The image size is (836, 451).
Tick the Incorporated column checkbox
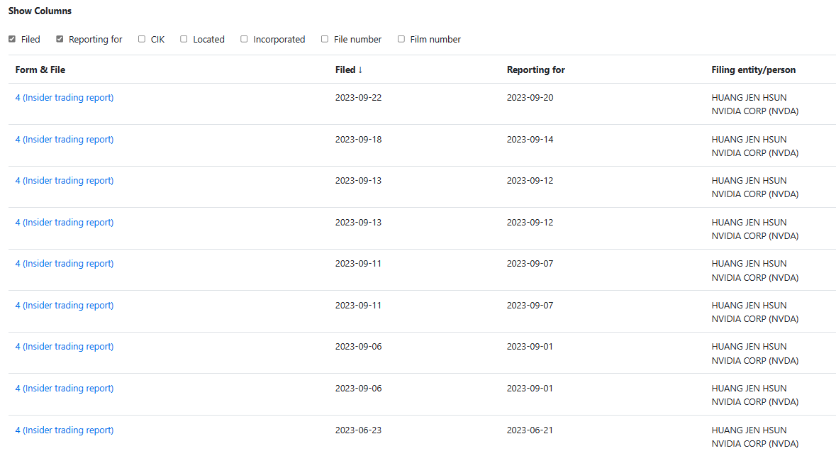(x=244, y=39)
